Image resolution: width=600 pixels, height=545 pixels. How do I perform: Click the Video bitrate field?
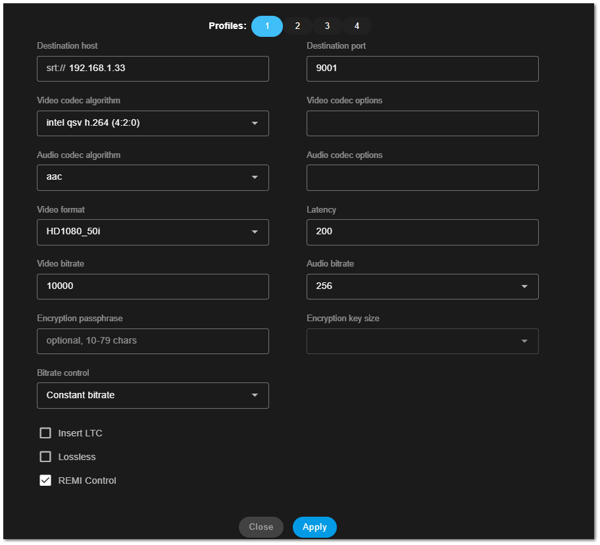pos(153,287)
